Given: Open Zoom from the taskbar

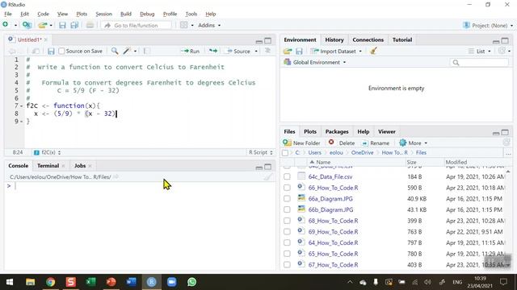Looking at the screenshot, I should click(x=171, y=282).
